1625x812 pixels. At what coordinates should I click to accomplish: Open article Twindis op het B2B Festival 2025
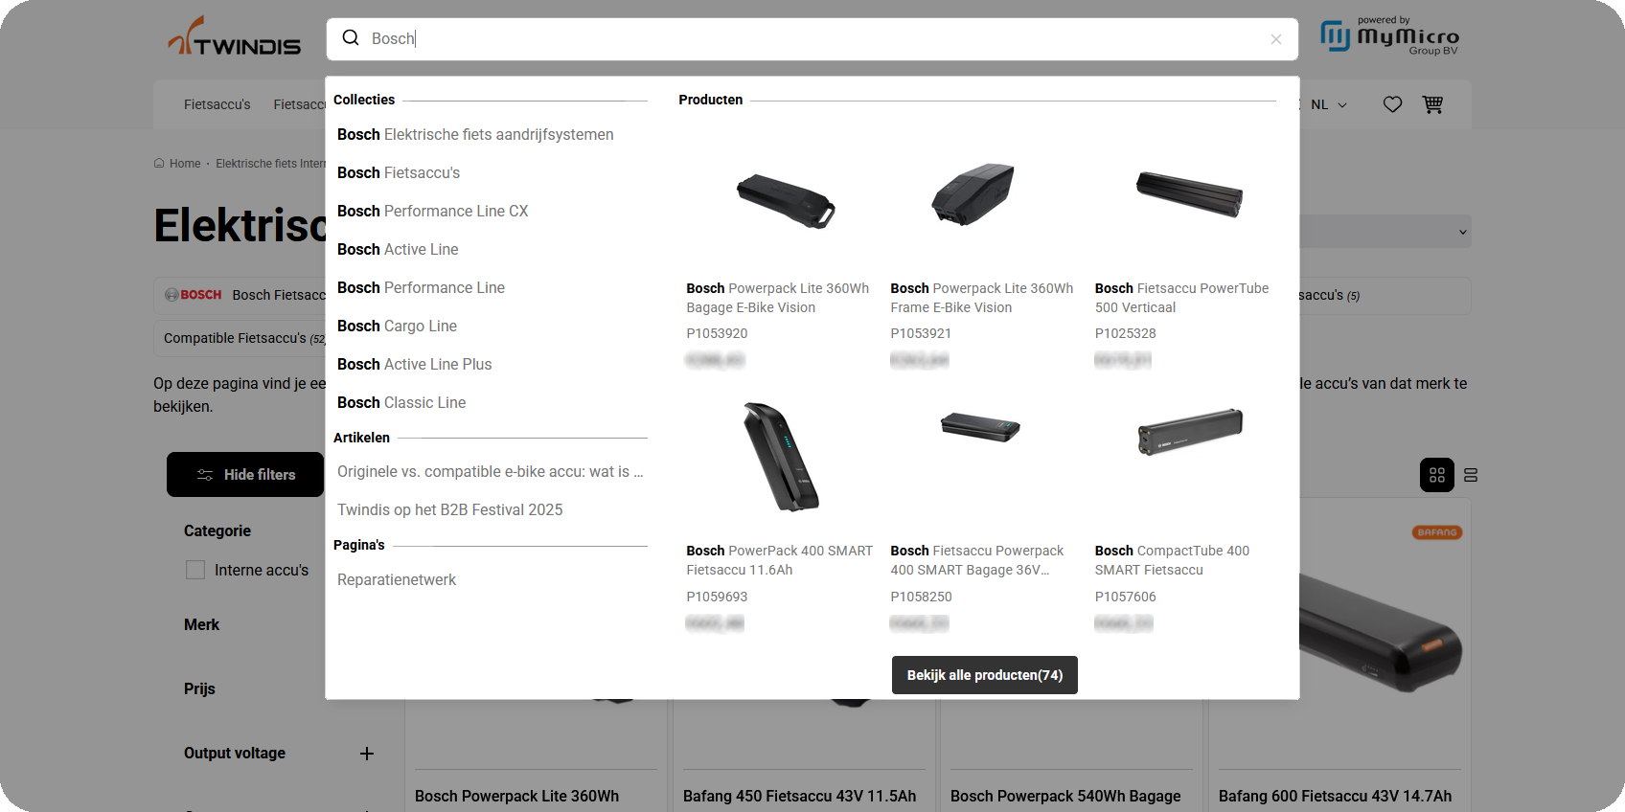(450, 509)
